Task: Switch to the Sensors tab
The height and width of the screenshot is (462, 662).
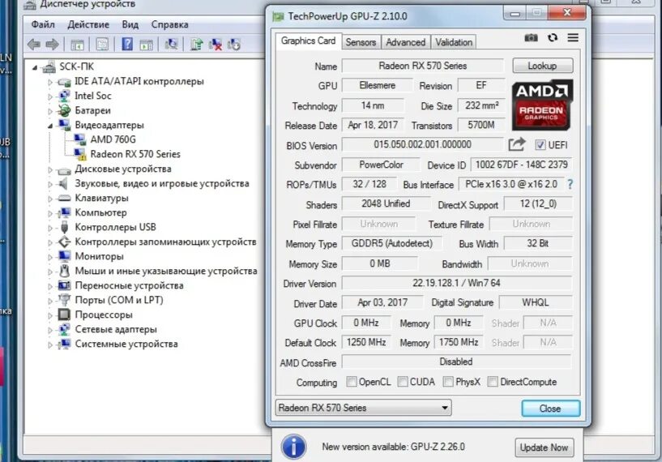Action: (x=361, y=42)
